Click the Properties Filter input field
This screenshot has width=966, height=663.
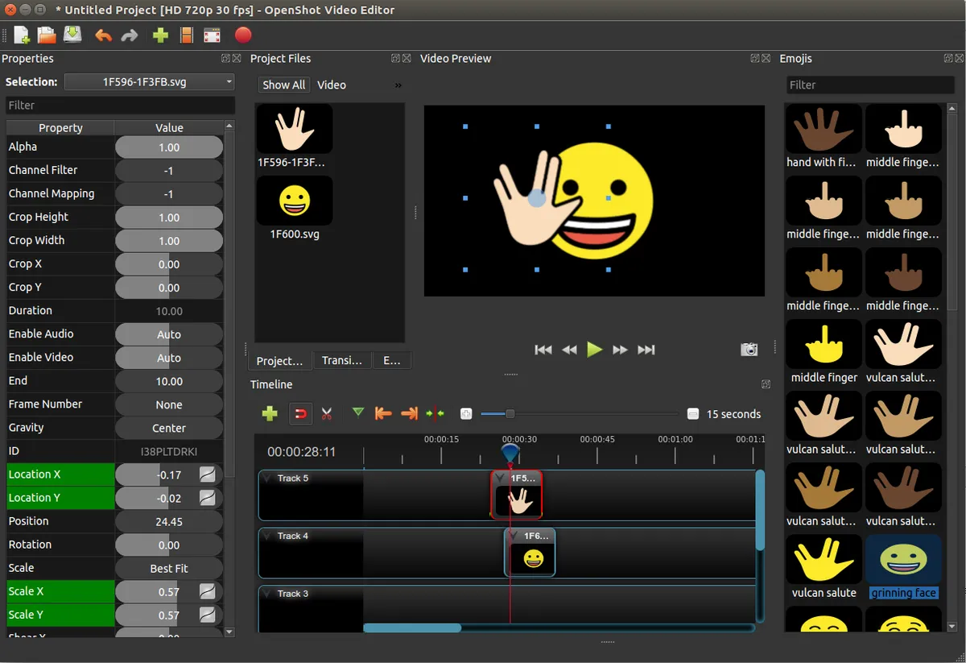120,105
